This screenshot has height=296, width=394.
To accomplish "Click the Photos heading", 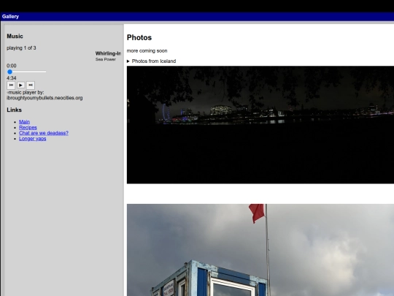I will [x=139, y=37].
